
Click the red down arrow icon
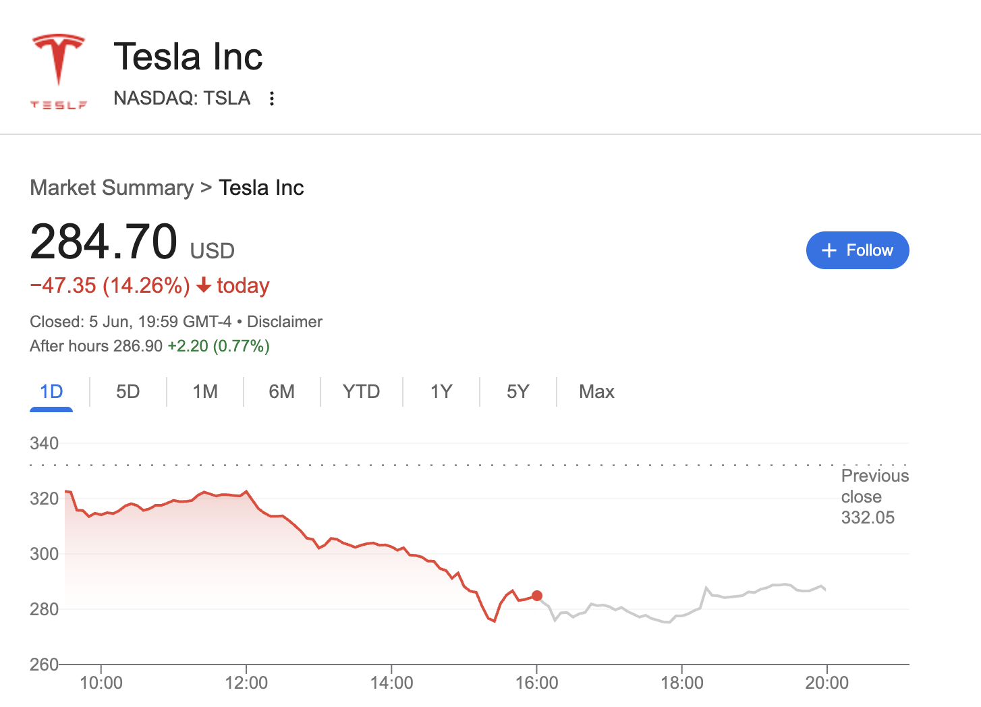click(x=204, y=285)
